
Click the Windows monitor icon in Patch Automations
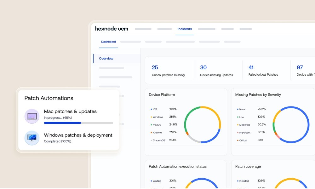pos(32,138)
